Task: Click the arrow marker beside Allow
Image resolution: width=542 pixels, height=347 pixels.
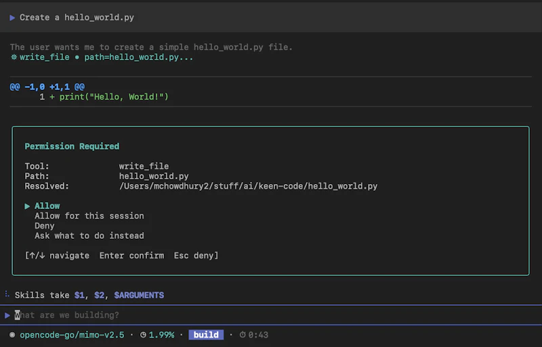Action: (27, 206)
